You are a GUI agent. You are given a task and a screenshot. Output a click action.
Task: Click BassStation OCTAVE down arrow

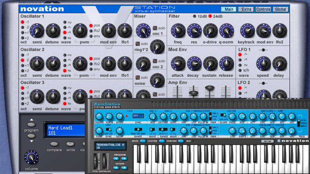pyautogui.click(x=116, y=168)
